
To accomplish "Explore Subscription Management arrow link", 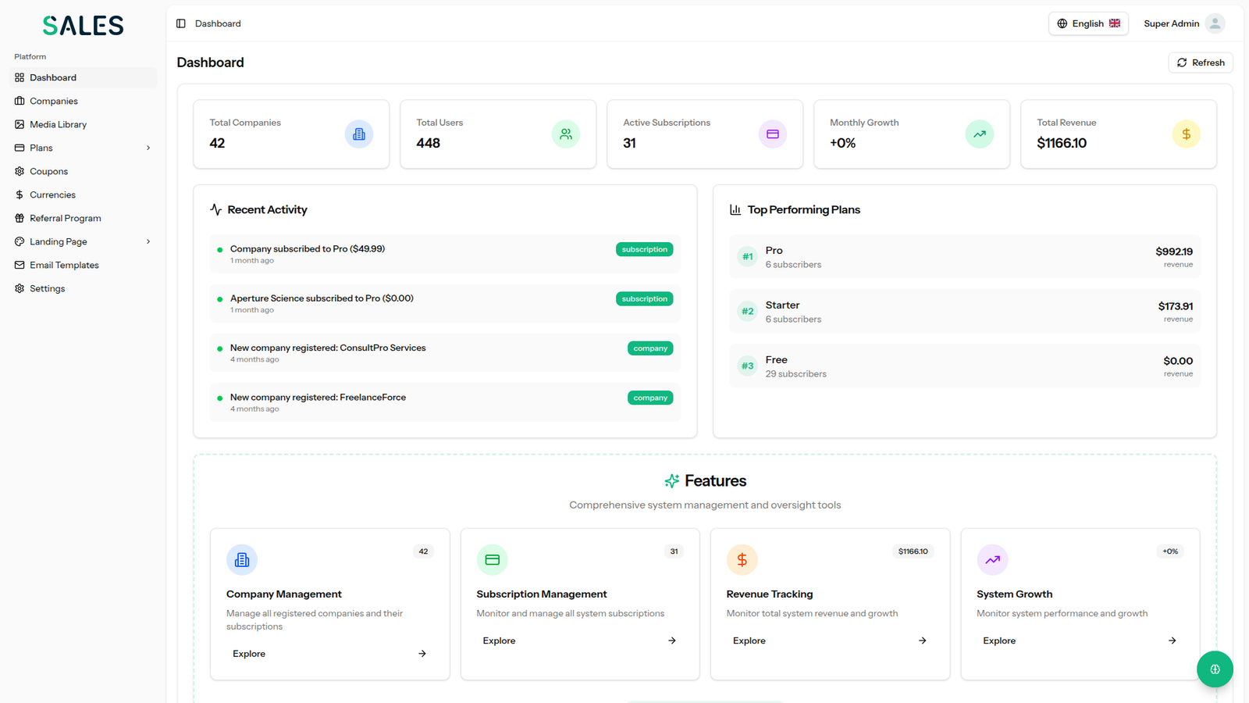I will 671,641.
